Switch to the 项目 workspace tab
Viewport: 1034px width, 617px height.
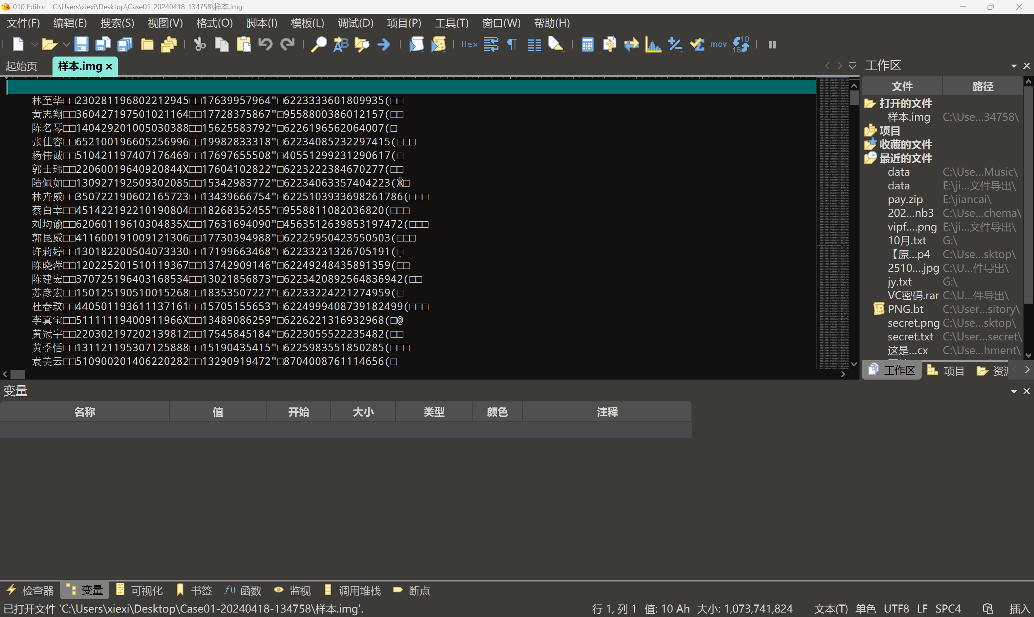click(x=946, y=370)
